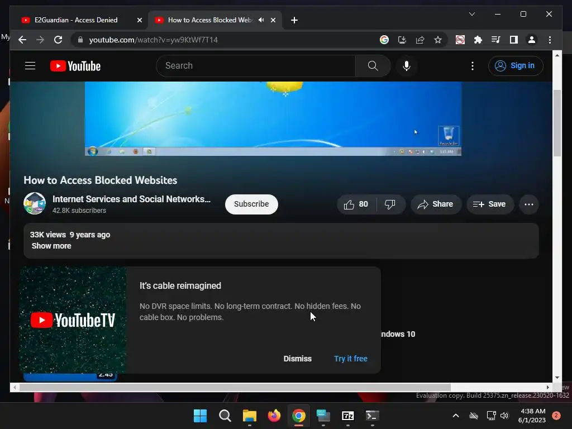The width and height of the screenshot is (572, 429).
Task: Close the E2Guardian tab
Action: tap(139, 20)
